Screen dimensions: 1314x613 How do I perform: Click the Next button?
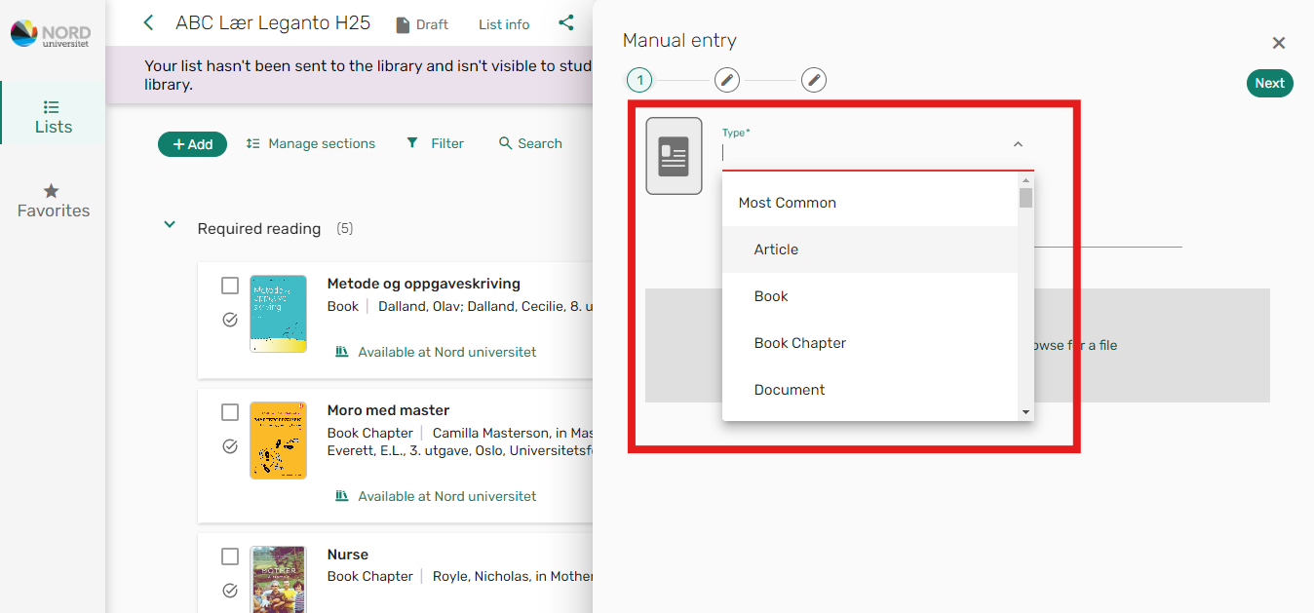(x=1269, y=83)
